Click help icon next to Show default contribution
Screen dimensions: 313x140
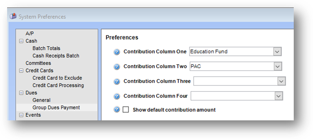[117, 110]
